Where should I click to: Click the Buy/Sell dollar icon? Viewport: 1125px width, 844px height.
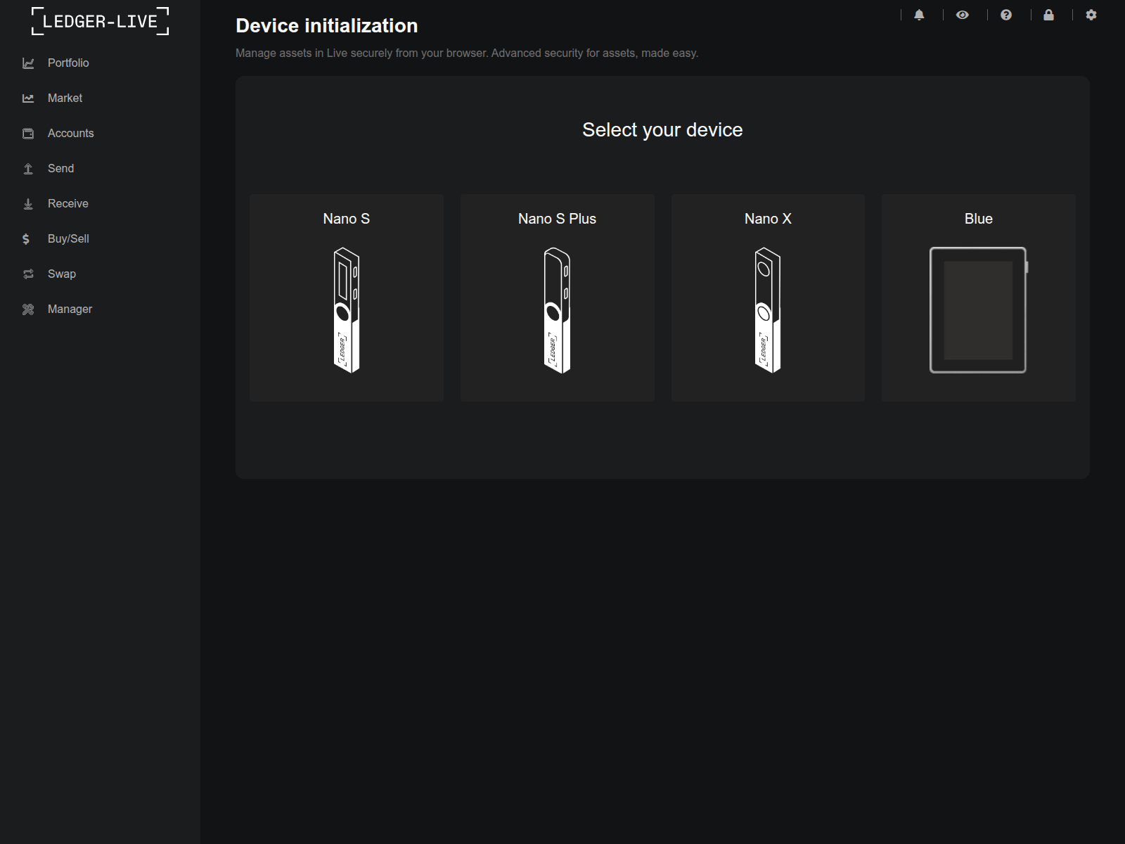(x=26, y=239)
